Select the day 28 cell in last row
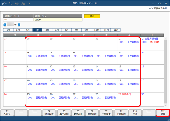This screenshot has width=170, height=121. (106, 99)
